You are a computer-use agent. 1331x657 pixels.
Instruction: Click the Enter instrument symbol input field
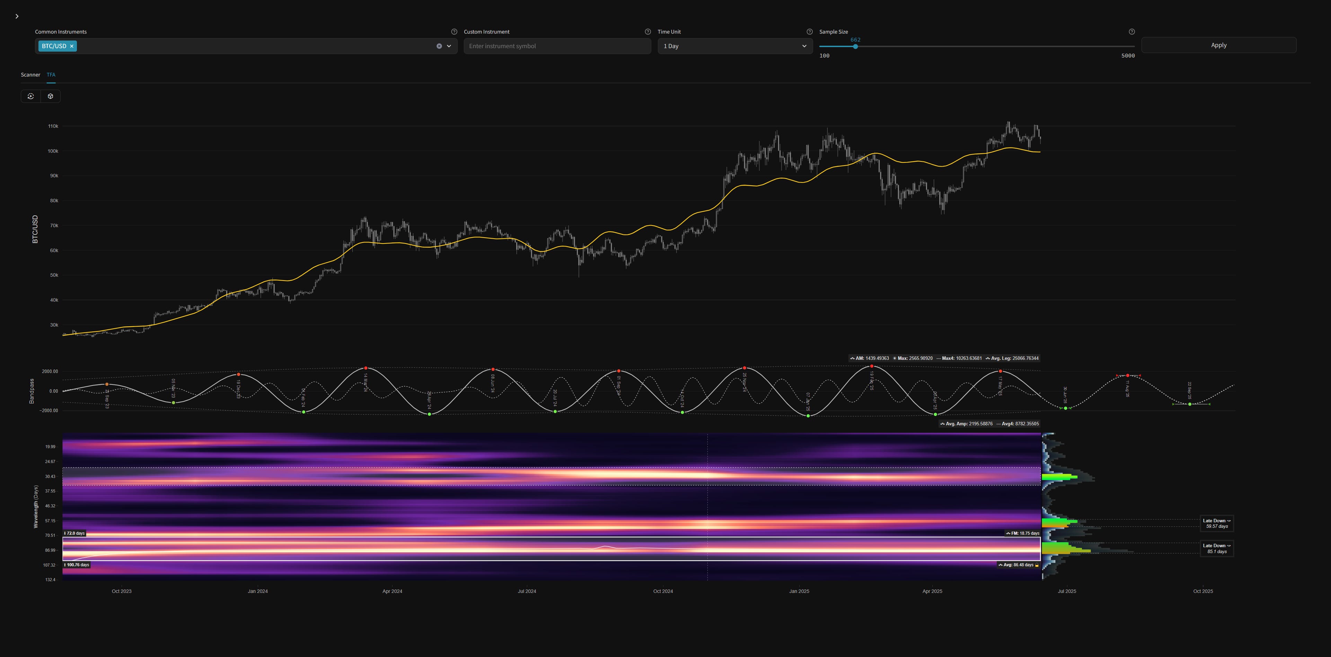click(x=557, y=46)
